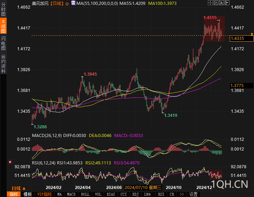
Task: Open VIP指标 indicators
Action: 44,194
